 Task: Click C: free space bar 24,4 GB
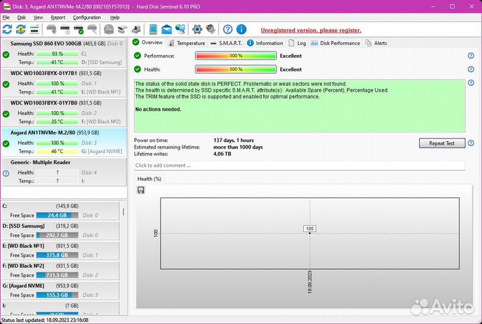tap(57, 215)
